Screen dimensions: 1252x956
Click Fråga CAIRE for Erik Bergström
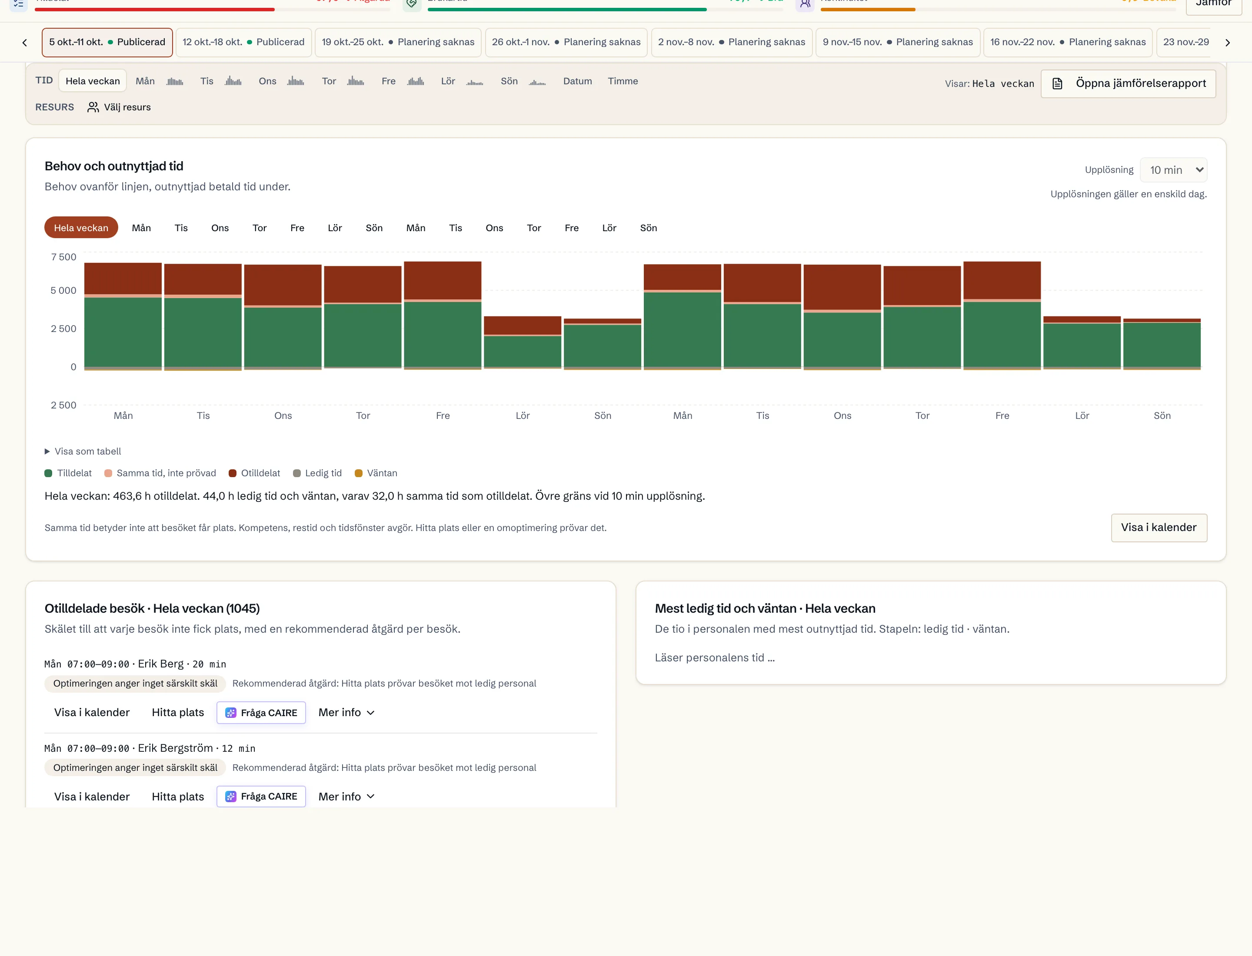click(261, 797)
